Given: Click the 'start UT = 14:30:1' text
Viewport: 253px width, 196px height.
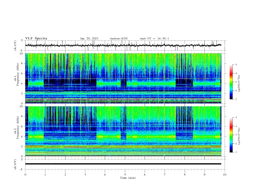Looking at the screenshot, I should click(x=154, y=38).
